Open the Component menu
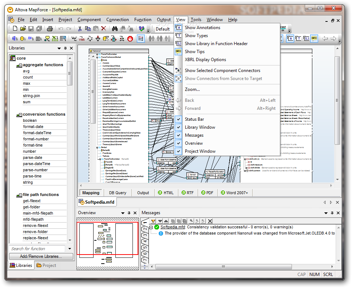Screen dimensions: 352x288 [x=89, y=20]
